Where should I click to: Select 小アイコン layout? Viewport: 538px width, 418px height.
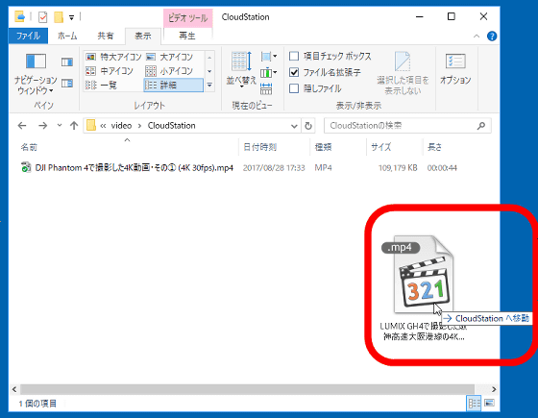tap(169, 71)
